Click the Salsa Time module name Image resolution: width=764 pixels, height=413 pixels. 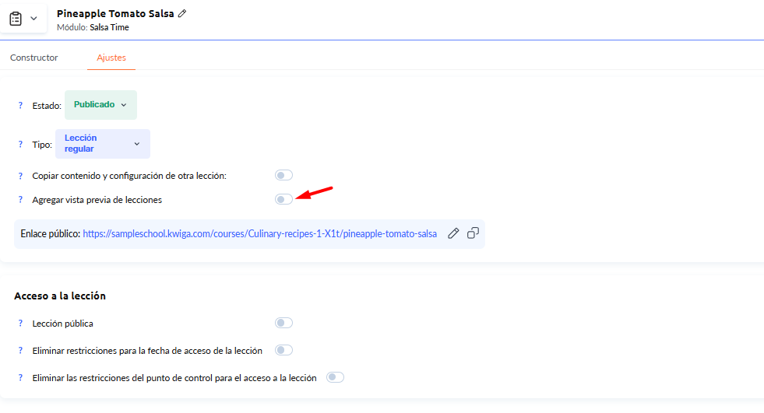(109, 27)
